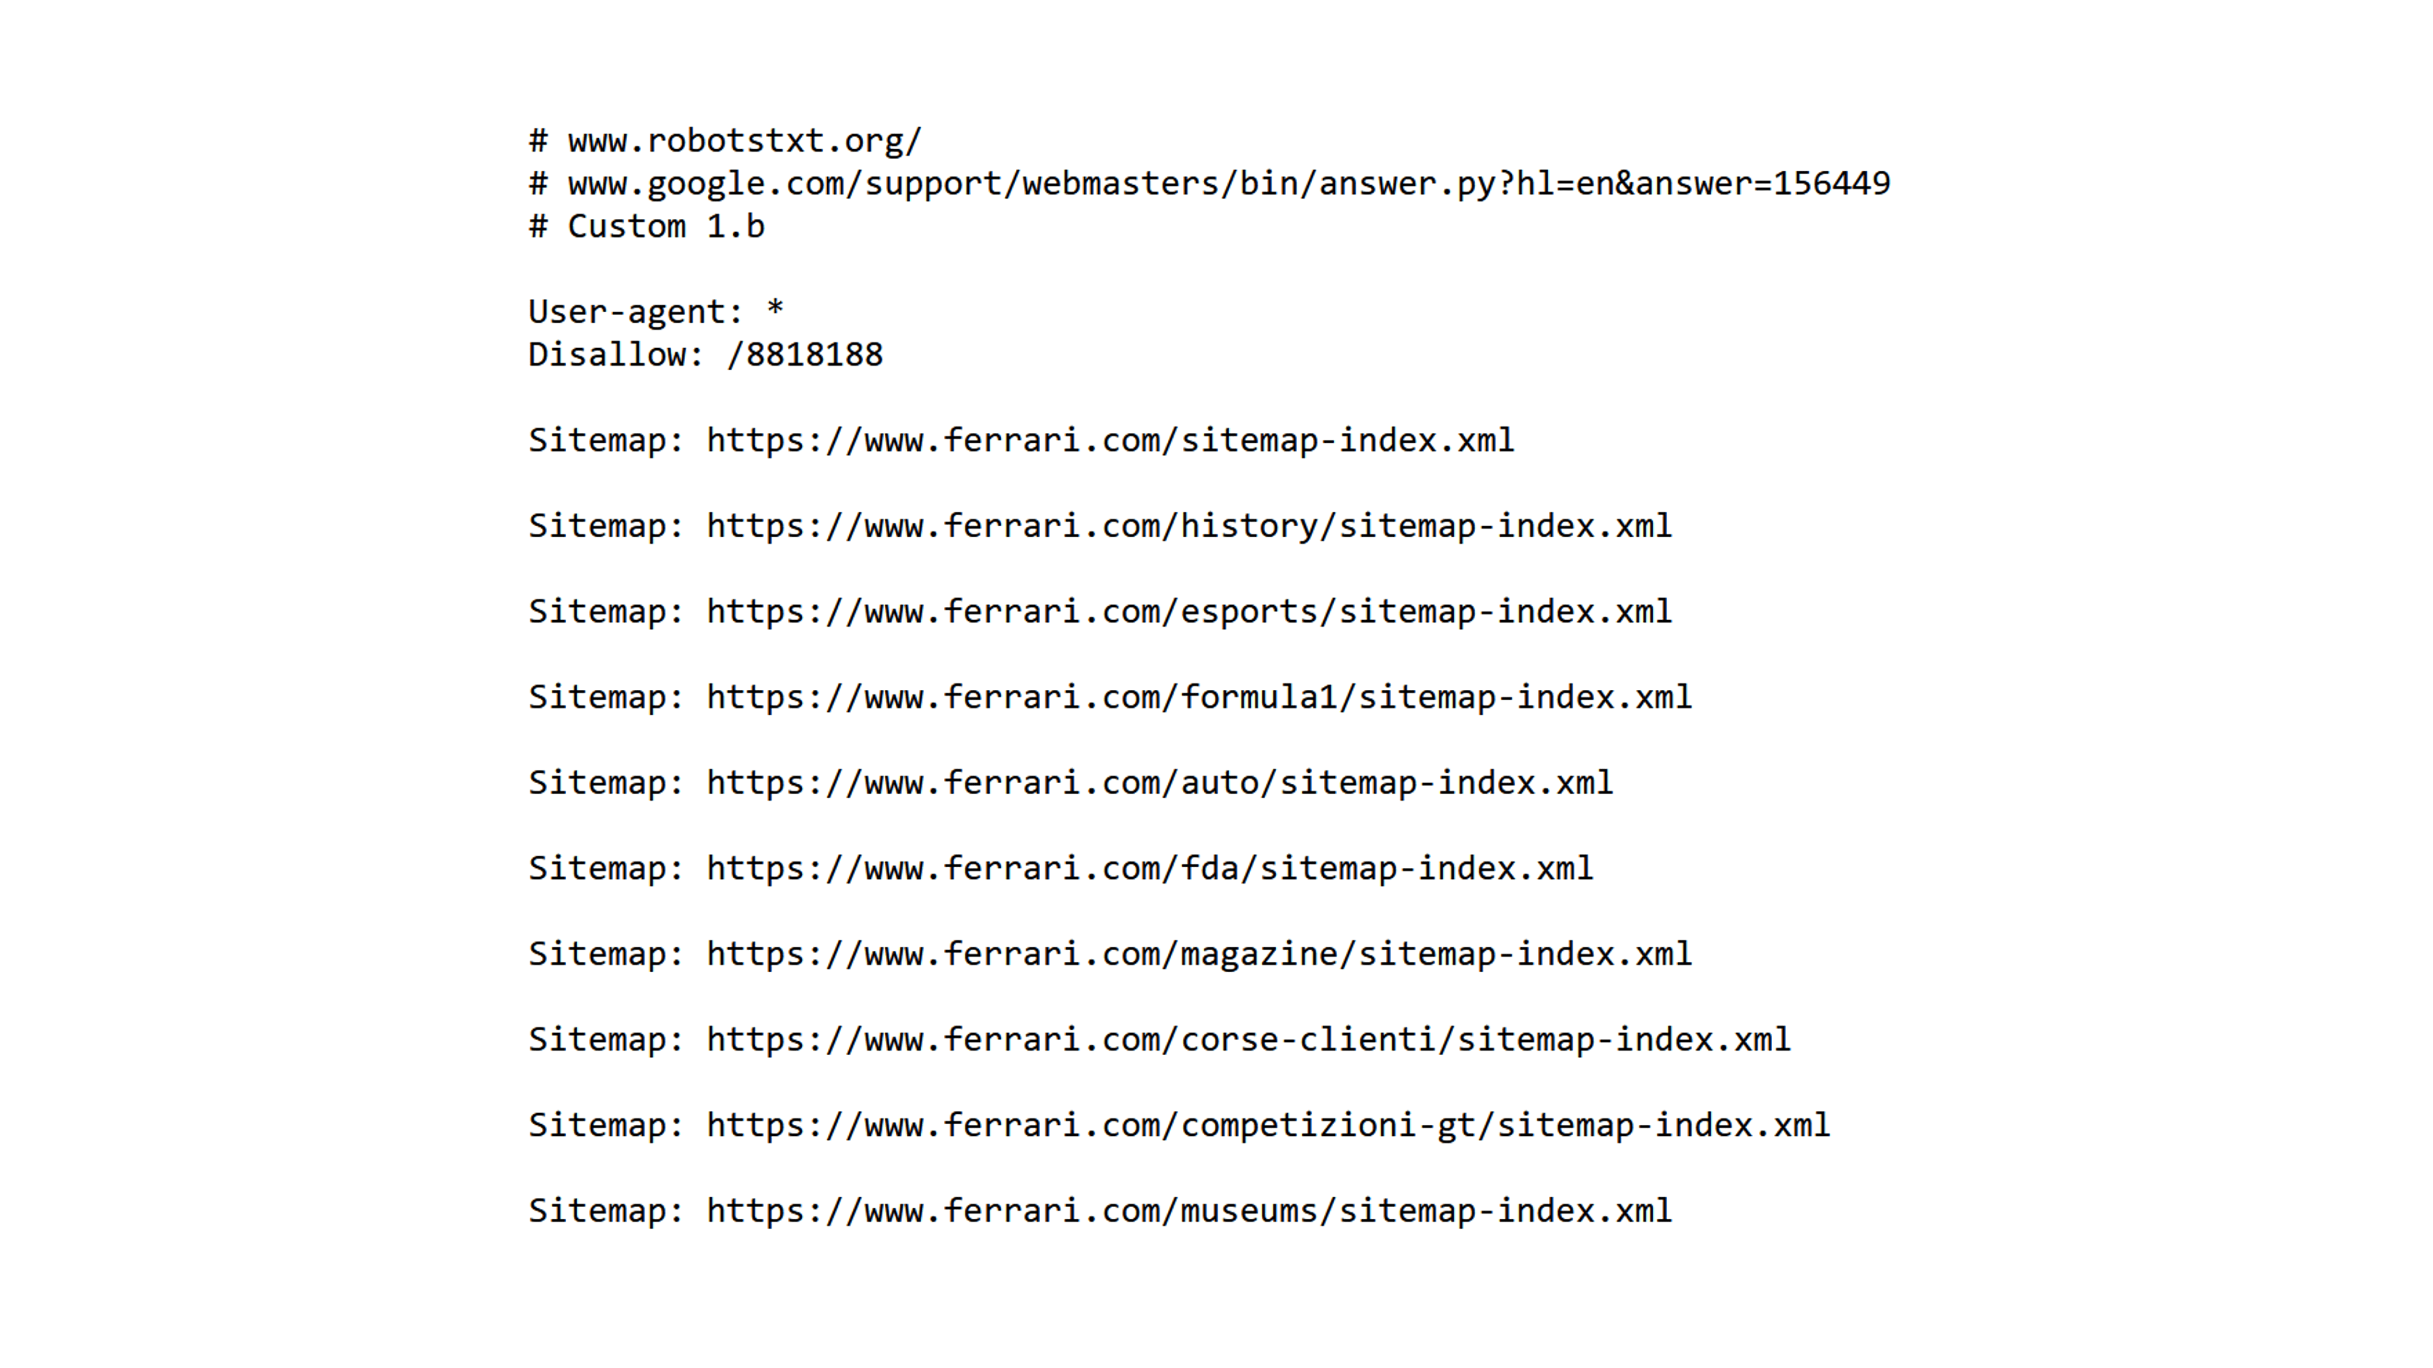Click the 'Custom 1.b' comment text
Viewport: 2433px width, 1368px height.
(x=665, y=228)
